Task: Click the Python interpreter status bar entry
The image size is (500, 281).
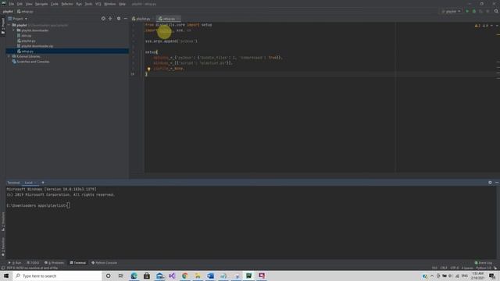Action: click(484, 268)
